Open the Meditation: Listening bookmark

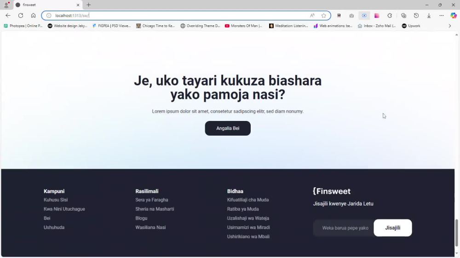(288, 26)
